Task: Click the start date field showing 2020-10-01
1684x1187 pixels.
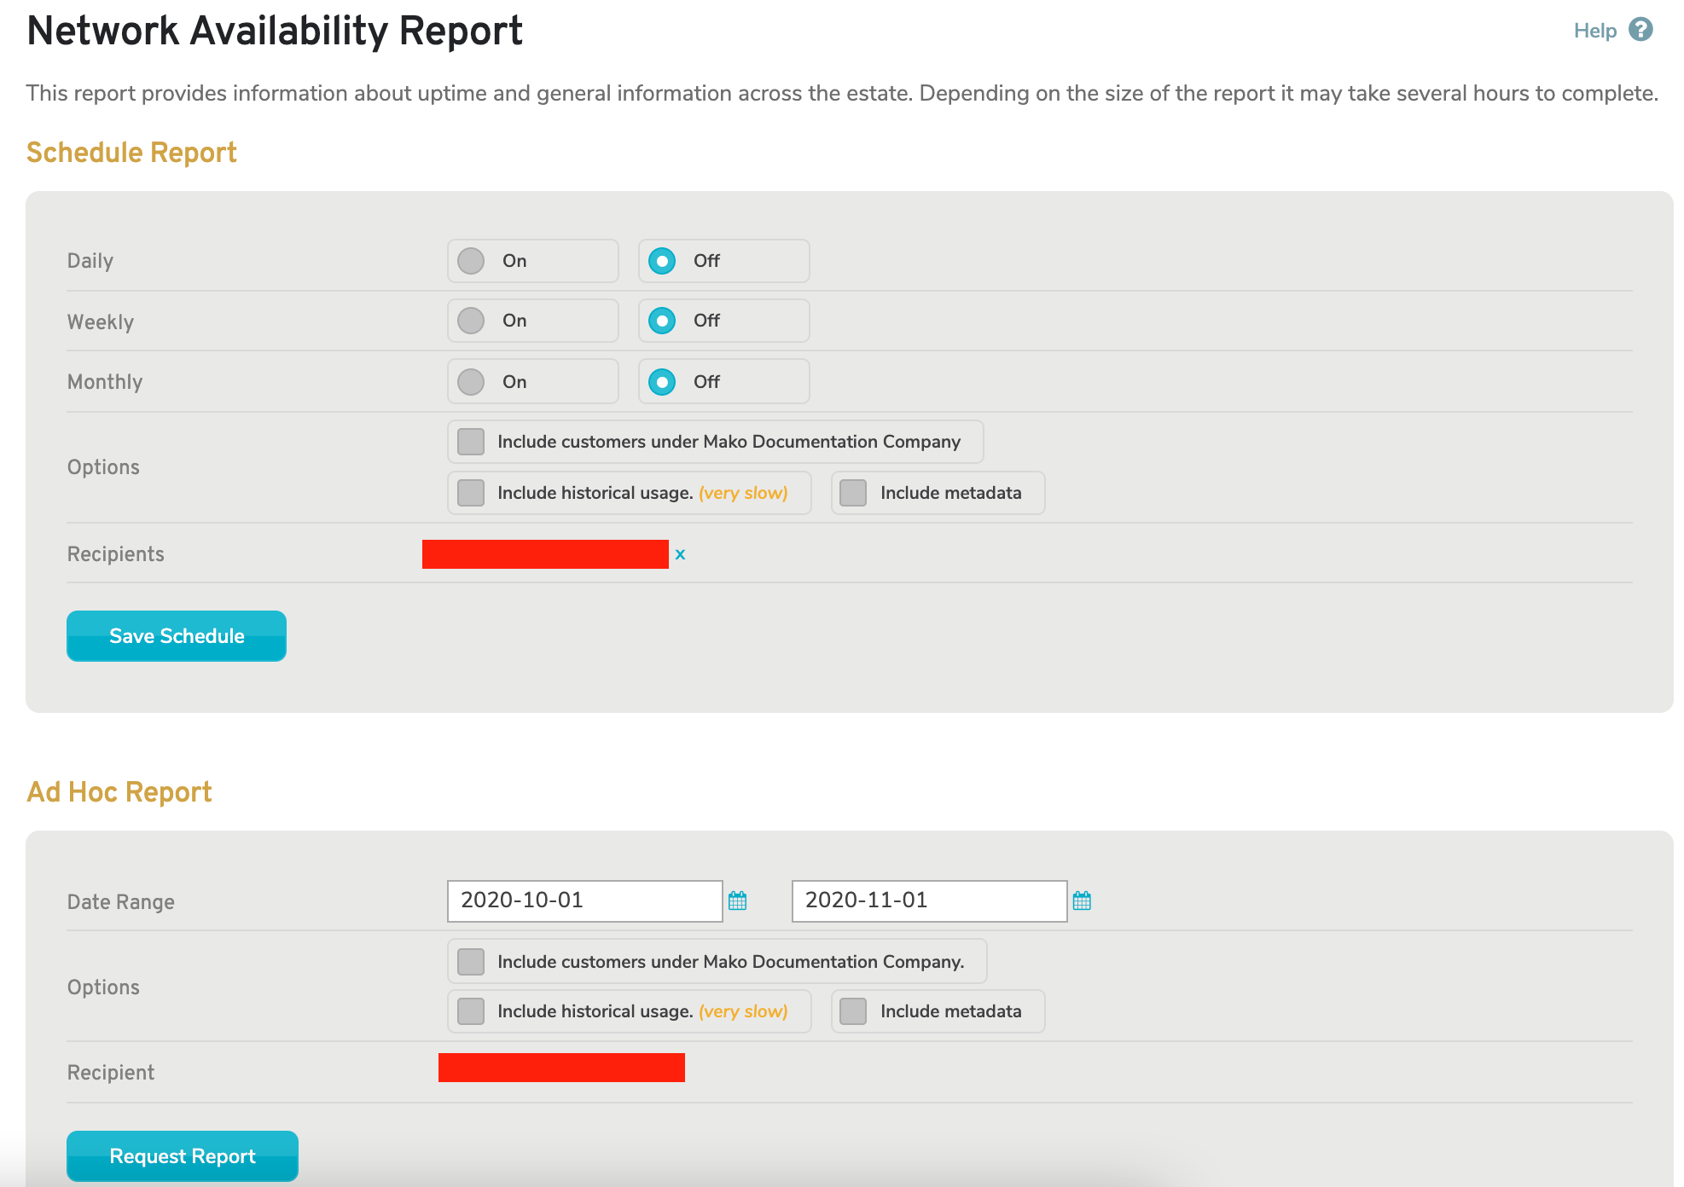Action: [584, 900]
